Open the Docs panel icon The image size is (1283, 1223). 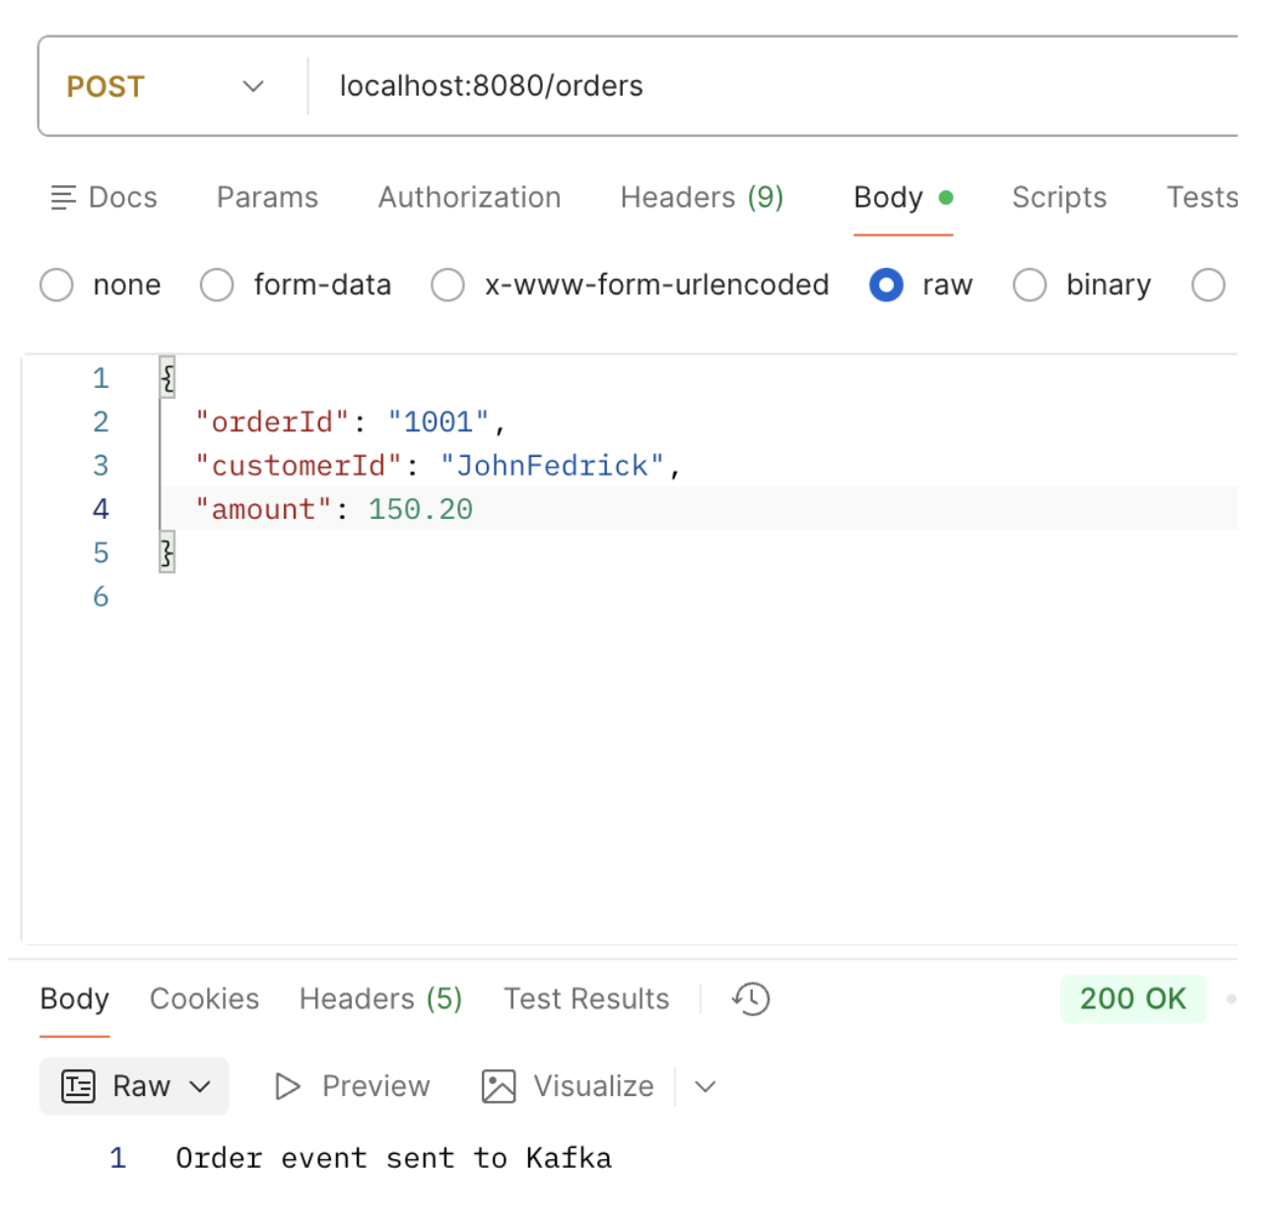coord(63,197)
